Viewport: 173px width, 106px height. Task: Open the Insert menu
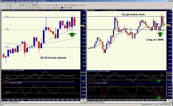coord(16,3)
